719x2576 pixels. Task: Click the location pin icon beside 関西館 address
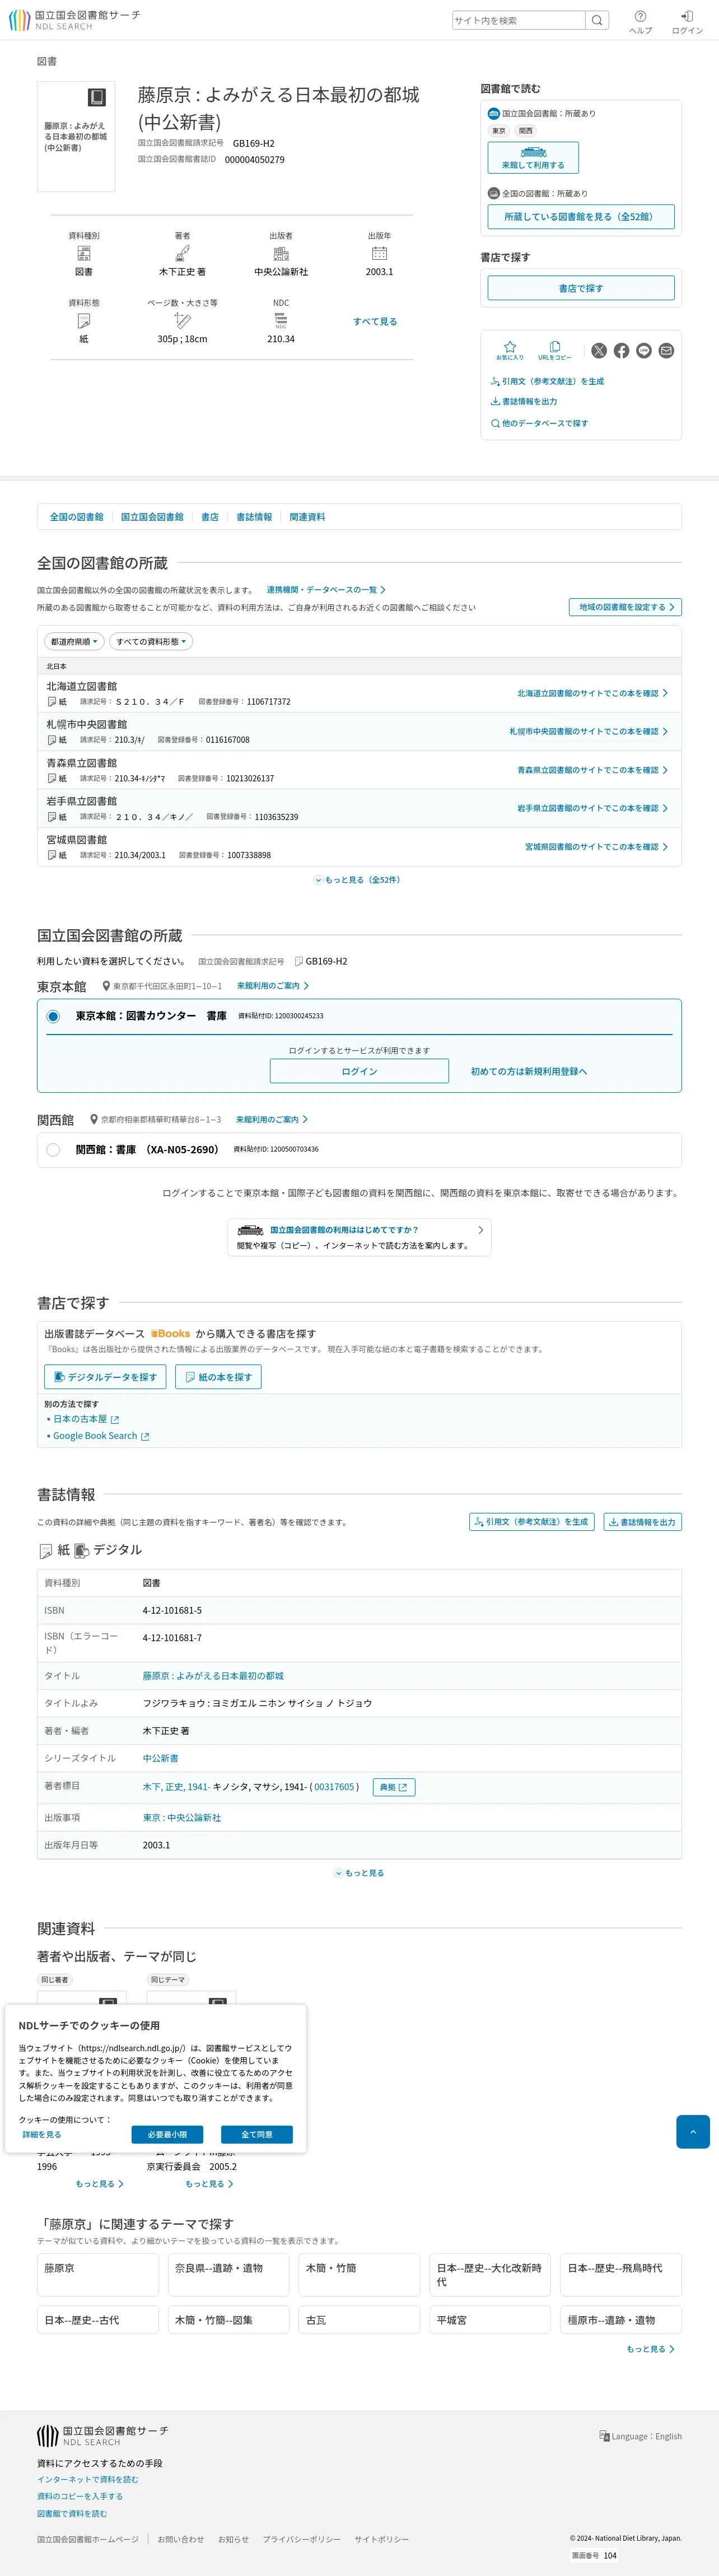click(94, 1120)
